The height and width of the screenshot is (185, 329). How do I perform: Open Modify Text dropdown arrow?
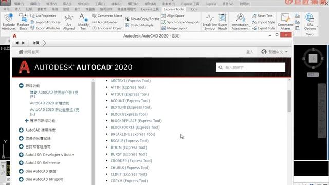(90, 27)
